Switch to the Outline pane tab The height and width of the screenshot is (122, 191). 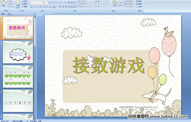tap(9, 14)
